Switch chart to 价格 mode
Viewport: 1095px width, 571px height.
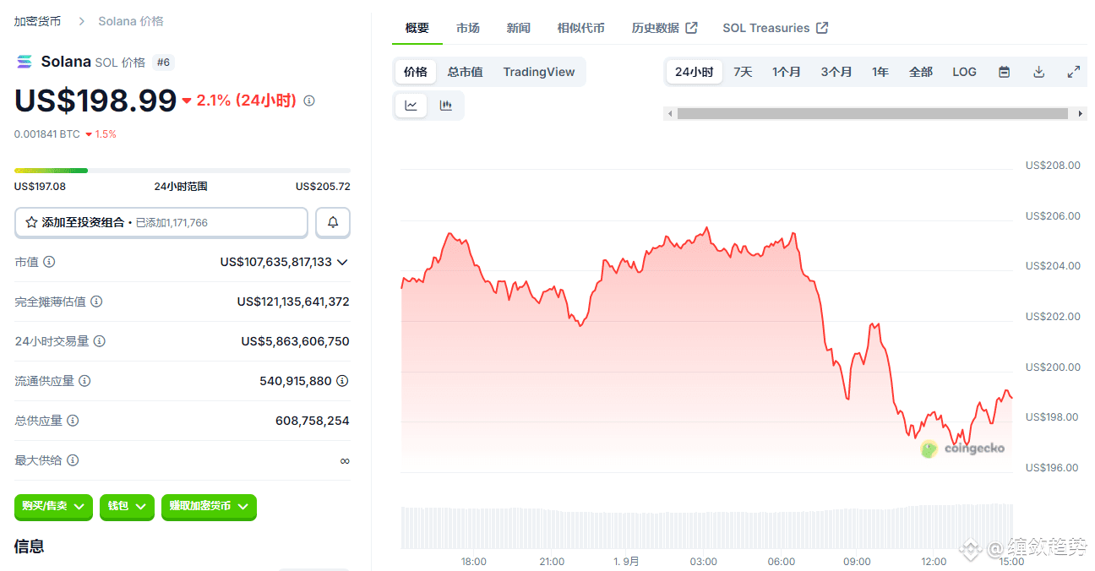tap(416, 72)
